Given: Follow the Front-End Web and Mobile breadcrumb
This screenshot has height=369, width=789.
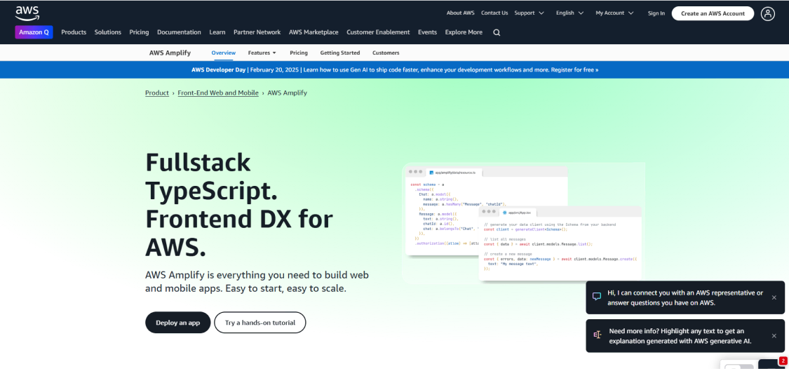Looking at the screenshot, I should click(218, 93).
